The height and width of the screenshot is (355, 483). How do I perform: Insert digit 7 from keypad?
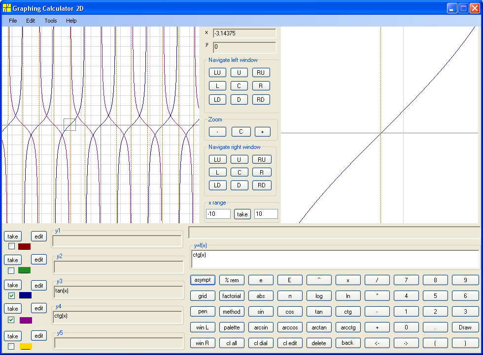click(x=406, y=280)
